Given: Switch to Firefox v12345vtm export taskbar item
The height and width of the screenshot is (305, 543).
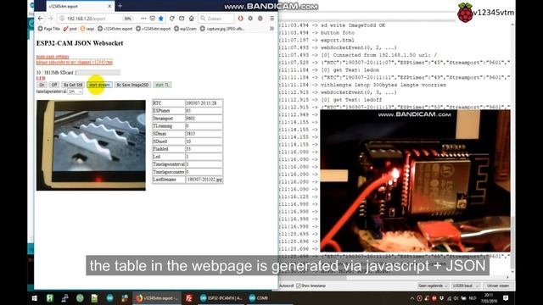Looking at the screenshot, I should [157, 298].
